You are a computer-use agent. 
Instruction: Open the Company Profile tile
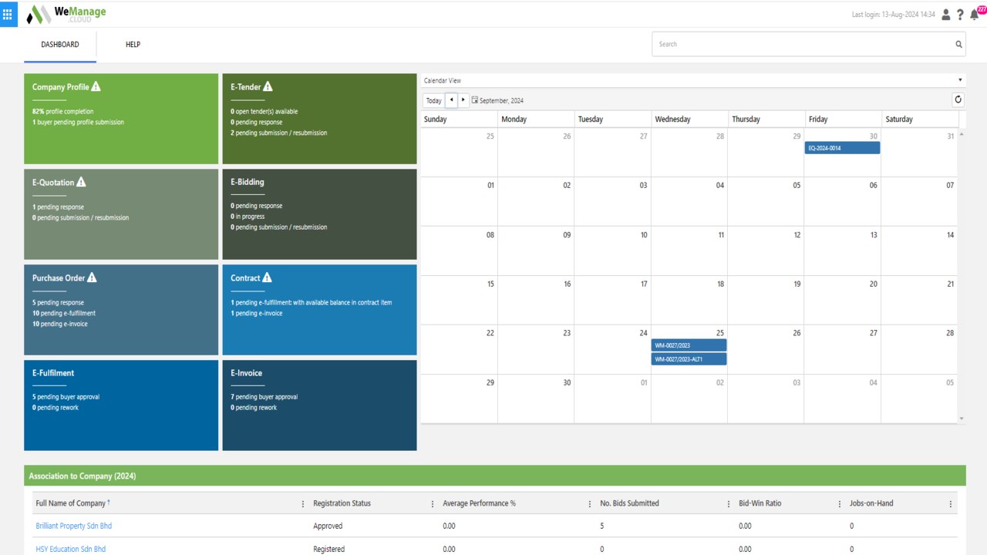coord(121,119)
